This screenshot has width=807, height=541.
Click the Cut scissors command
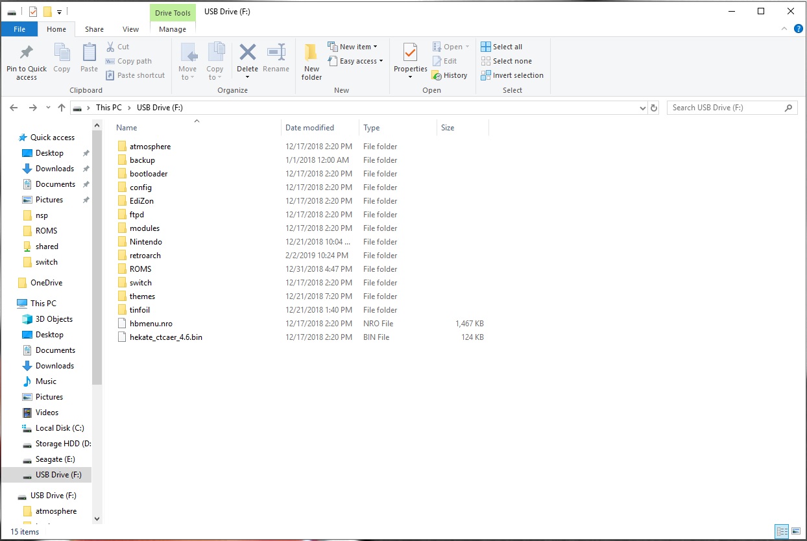[117, 47]
